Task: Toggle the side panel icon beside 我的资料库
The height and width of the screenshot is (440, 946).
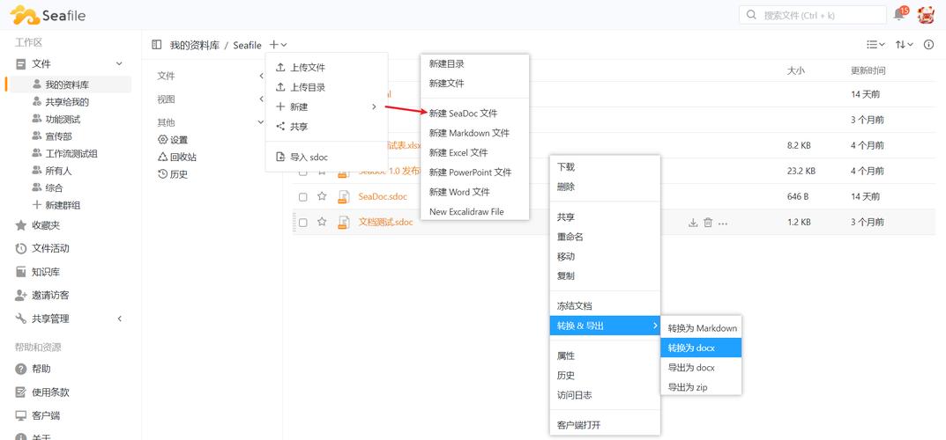Action: [157, 45]
